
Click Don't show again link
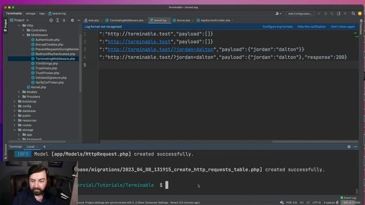click(x=343, y=27)
